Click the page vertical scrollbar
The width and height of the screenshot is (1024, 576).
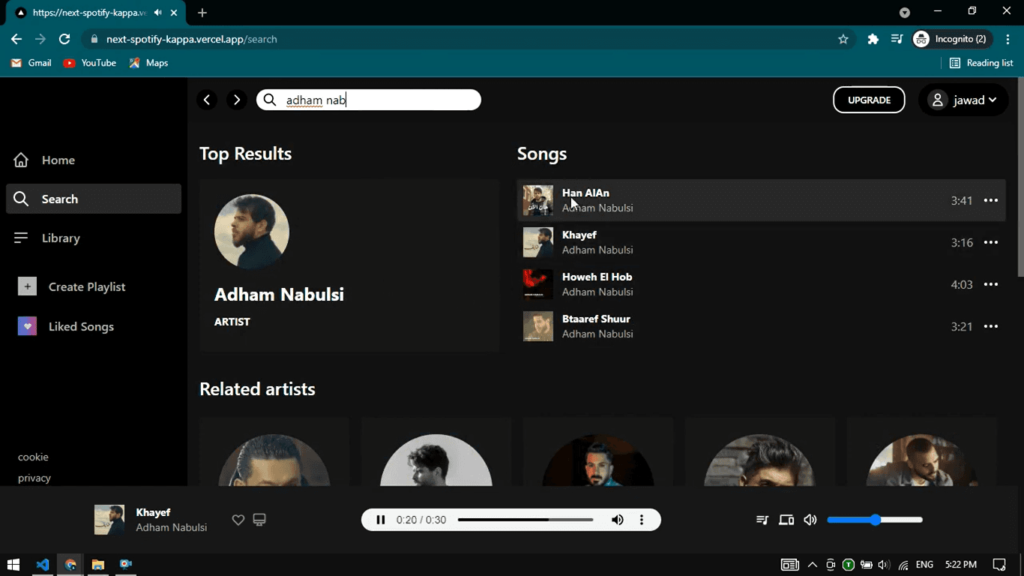coord(1020,177)
